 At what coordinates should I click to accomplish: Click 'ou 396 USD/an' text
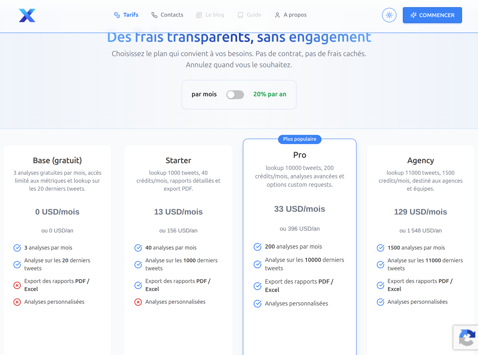tap(300, 229)
